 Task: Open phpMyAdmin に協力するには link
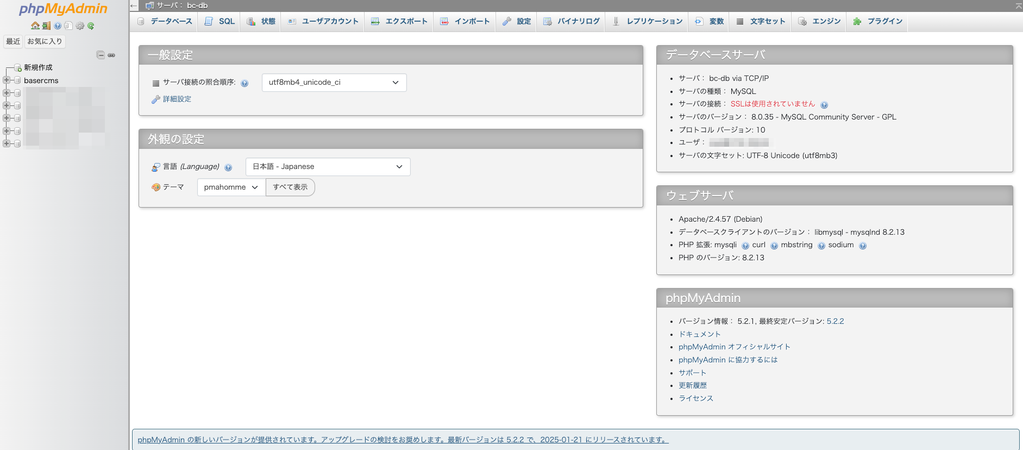pyautogui.click(x=728, y=360)
